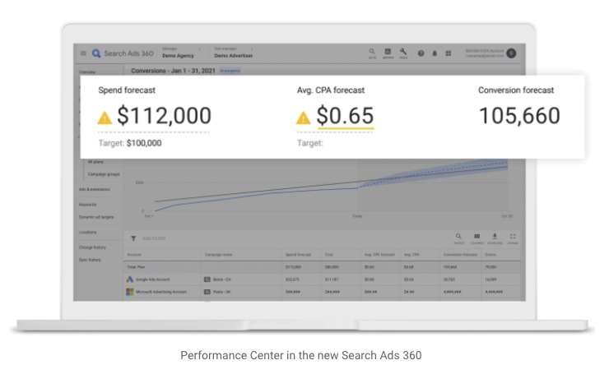This screenshot has height=388, width=609.
Task: Click the table Search icon
Action: (x=458, y=237)
